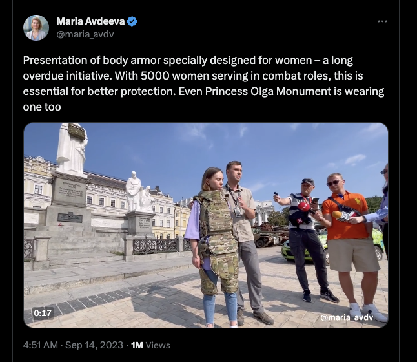Viewport: 417px width, 362px height.
Task: Click the Sep 14, 2023 date
Action: 94,345
